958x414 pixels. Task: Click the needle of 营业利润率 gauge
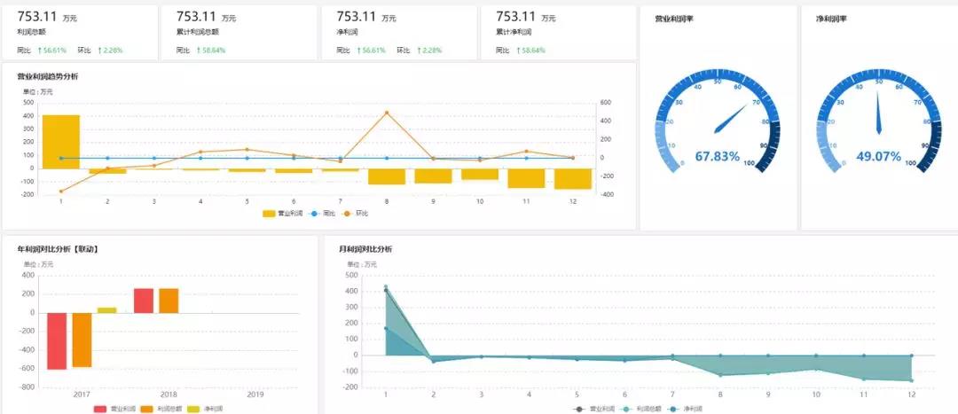click(x=731, y=119)
